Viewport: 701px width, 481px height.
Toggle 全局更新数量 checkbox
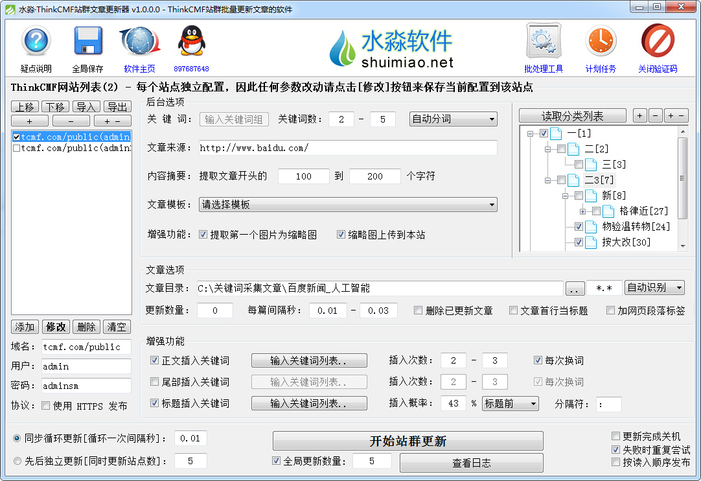point(276,460)
